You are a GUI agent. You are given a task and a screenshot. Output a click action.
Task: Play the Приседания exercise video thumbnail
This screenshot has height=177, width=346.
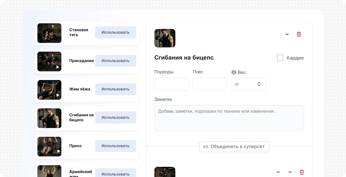49,61
